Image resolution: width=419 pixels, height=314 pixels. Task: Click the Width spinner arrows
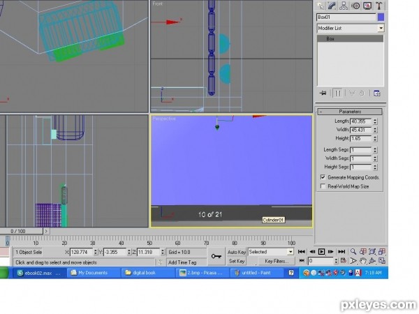375,130
